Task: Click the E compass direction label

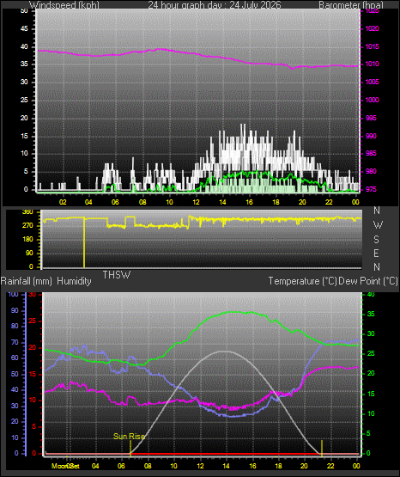Action: tap(376, 254)
